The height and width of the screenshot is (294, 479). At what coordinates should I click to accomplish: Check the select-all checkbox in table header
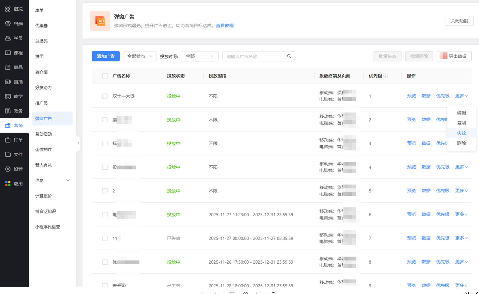point(105,76)
